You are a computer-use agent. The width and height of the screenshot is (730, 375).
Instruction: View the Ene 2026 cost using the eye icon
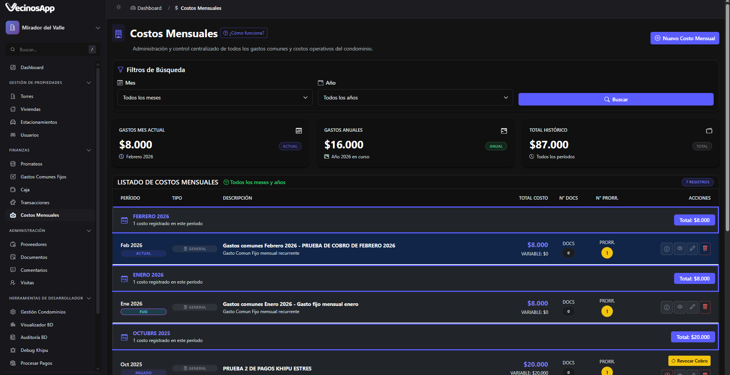click(x=679, y=307)
